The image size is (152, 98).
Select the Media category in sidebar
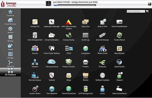pos(10,47)
